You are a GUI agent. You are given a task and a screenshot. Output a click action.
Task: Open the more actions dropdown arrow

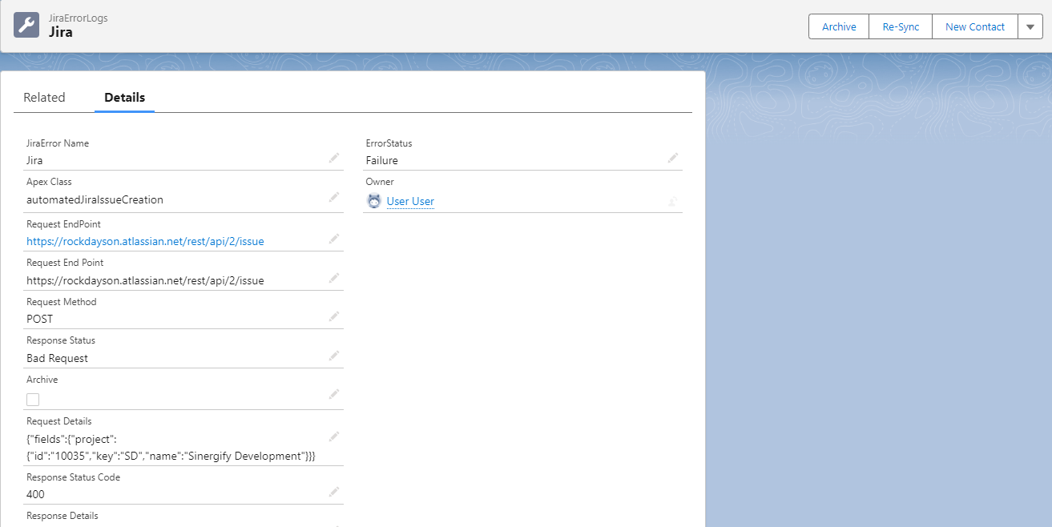1030,26
